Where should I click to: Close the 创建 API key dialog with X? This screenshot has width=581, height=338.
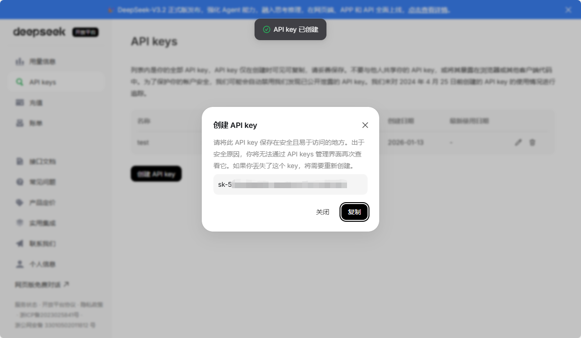click(x=365, y=125)
